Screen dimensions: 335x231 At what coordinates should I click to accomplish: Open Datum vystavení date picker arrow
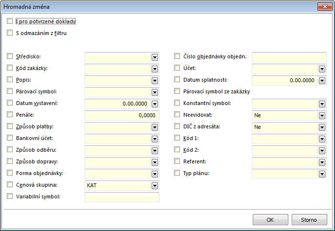click(x=155, y=104)
